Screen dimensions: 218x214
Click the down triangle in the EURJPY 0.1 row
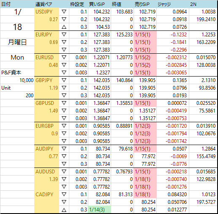tap(64, 35)
